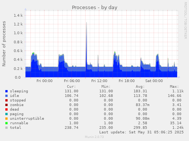
Task: Click total current value 238.74
Action: coord(71,128)
